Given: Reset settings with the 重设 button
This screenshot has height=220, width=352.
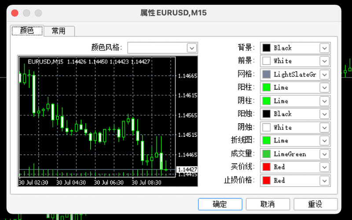Looking at the screenshot, I should (315, 204).
